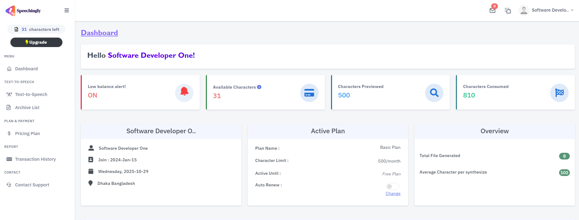Click the Characters Consumed value 810
The width and height of the screenshot is (579, 220).
pyautogui.click(x=469, y=95)
